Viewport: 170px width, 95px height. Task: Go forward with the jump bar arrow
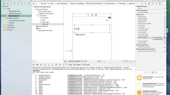(x=39, y=3)
